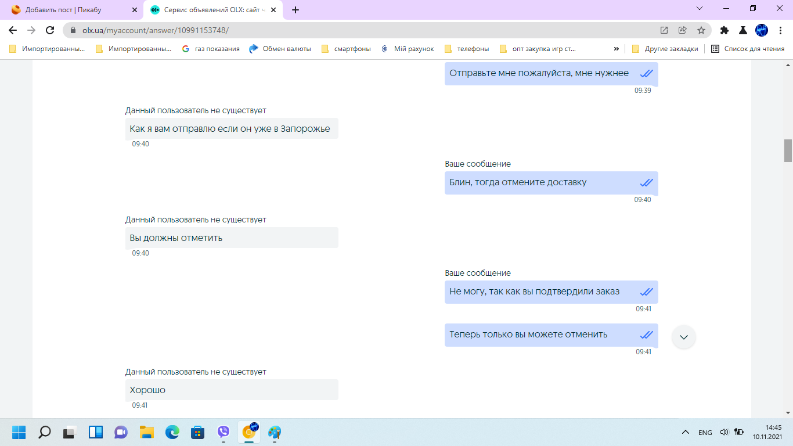
Task: Open Widgets from the taskbar
Action: point(96,432)
